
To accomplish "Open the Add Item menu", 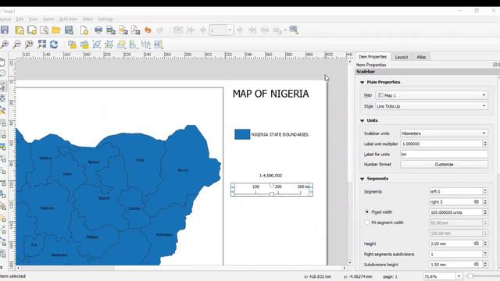I will pos(68,19).
